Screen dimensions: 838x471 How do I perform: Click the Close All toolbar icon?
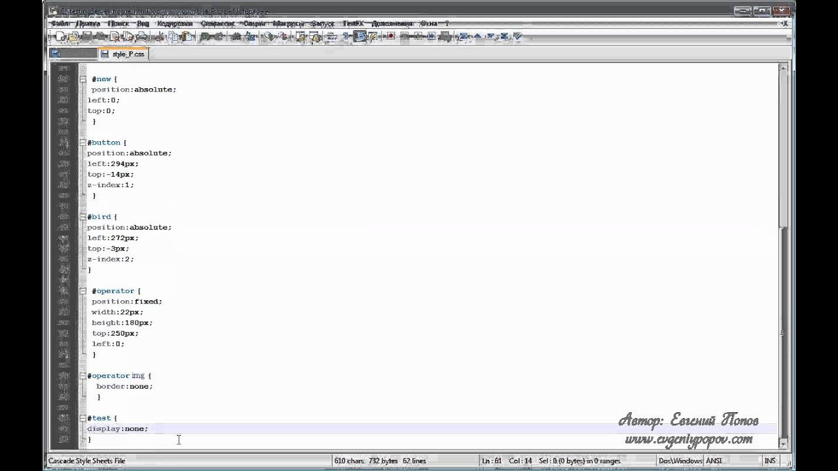[x=128, y=37]
